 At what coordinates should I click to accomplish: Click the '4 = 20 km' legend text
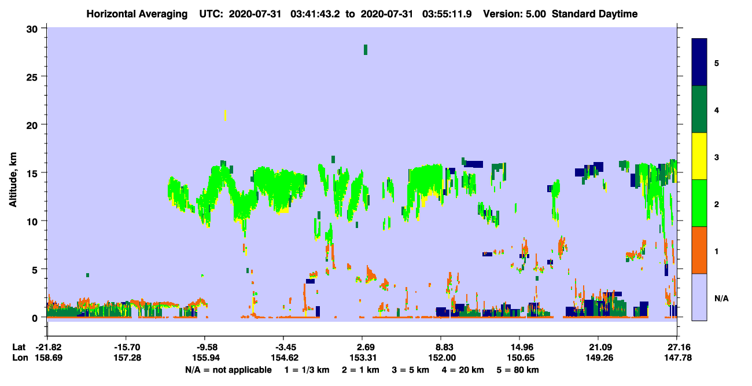462,370
